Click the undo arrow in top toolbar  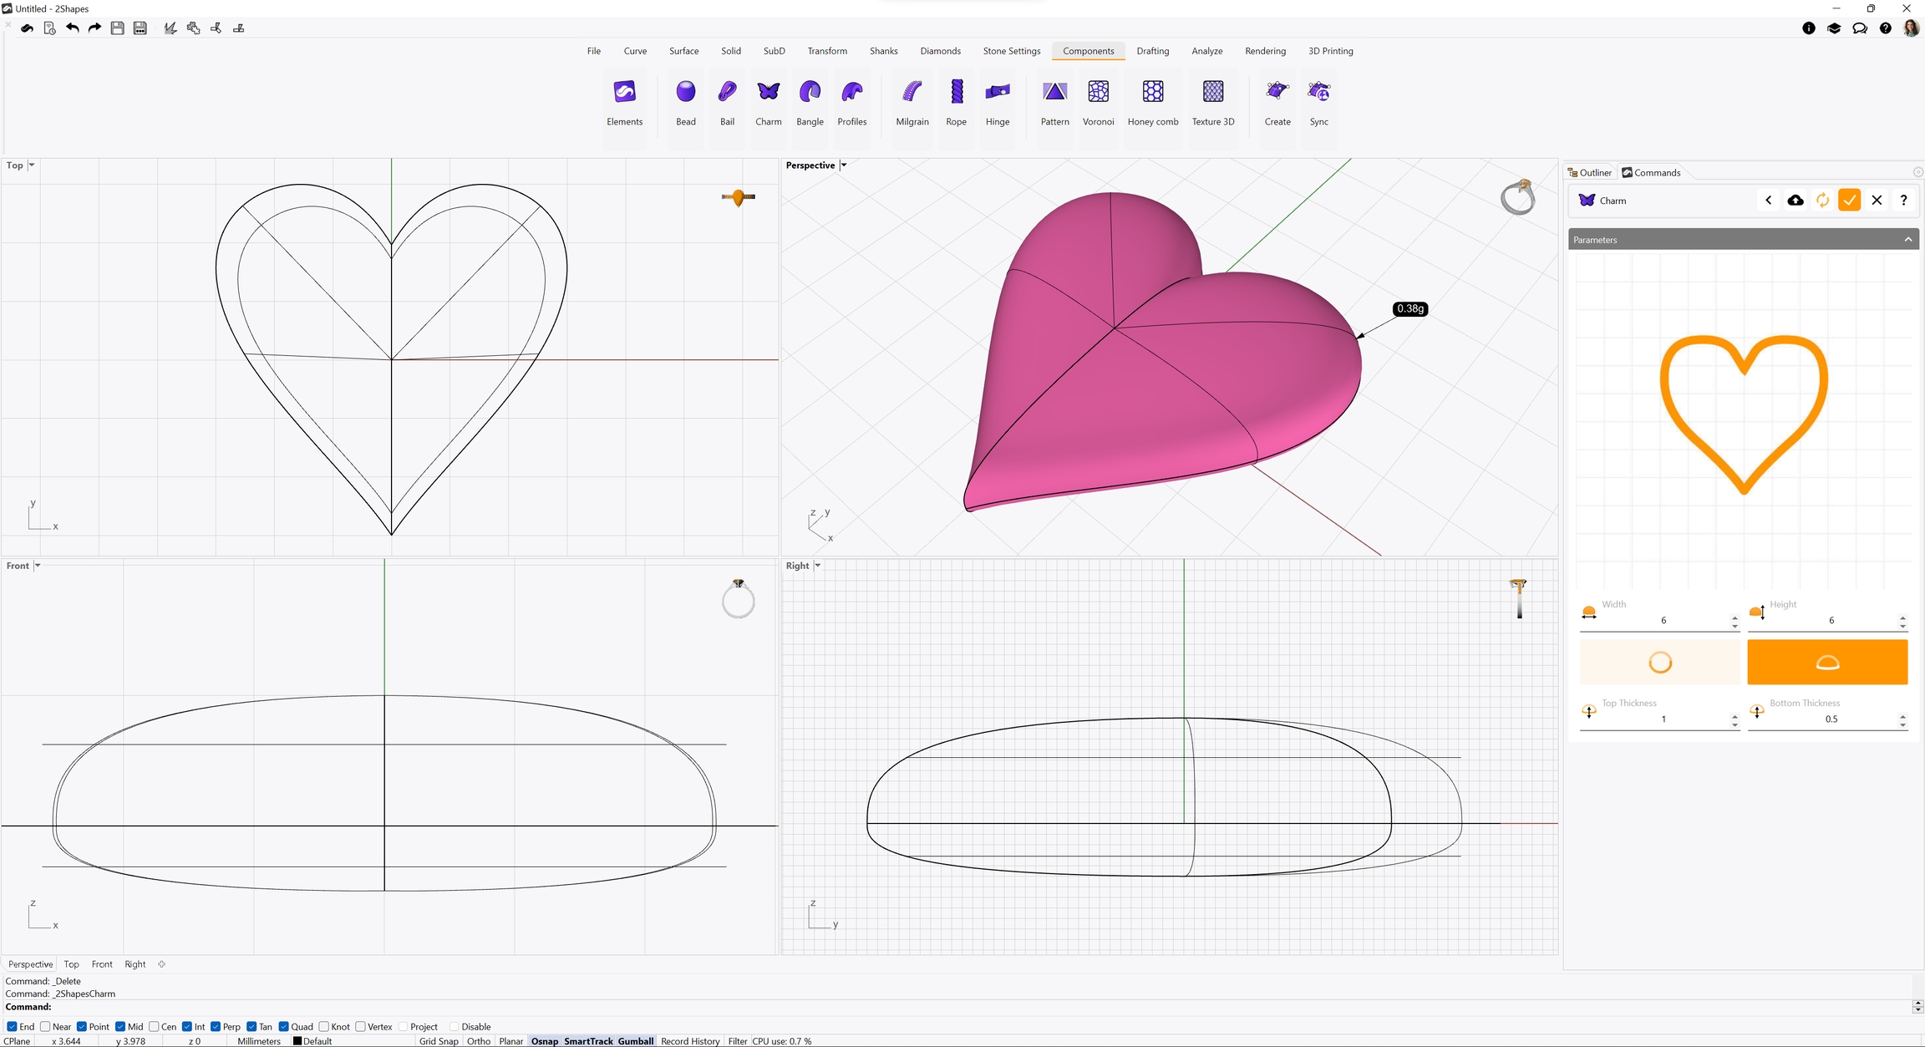pyautogui.click(x=73, y=28)
